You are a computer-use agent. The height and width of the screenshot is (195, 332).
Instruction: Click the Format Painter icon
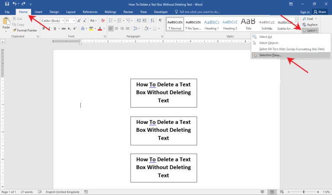pyautogui.click(x=14, y=31)
